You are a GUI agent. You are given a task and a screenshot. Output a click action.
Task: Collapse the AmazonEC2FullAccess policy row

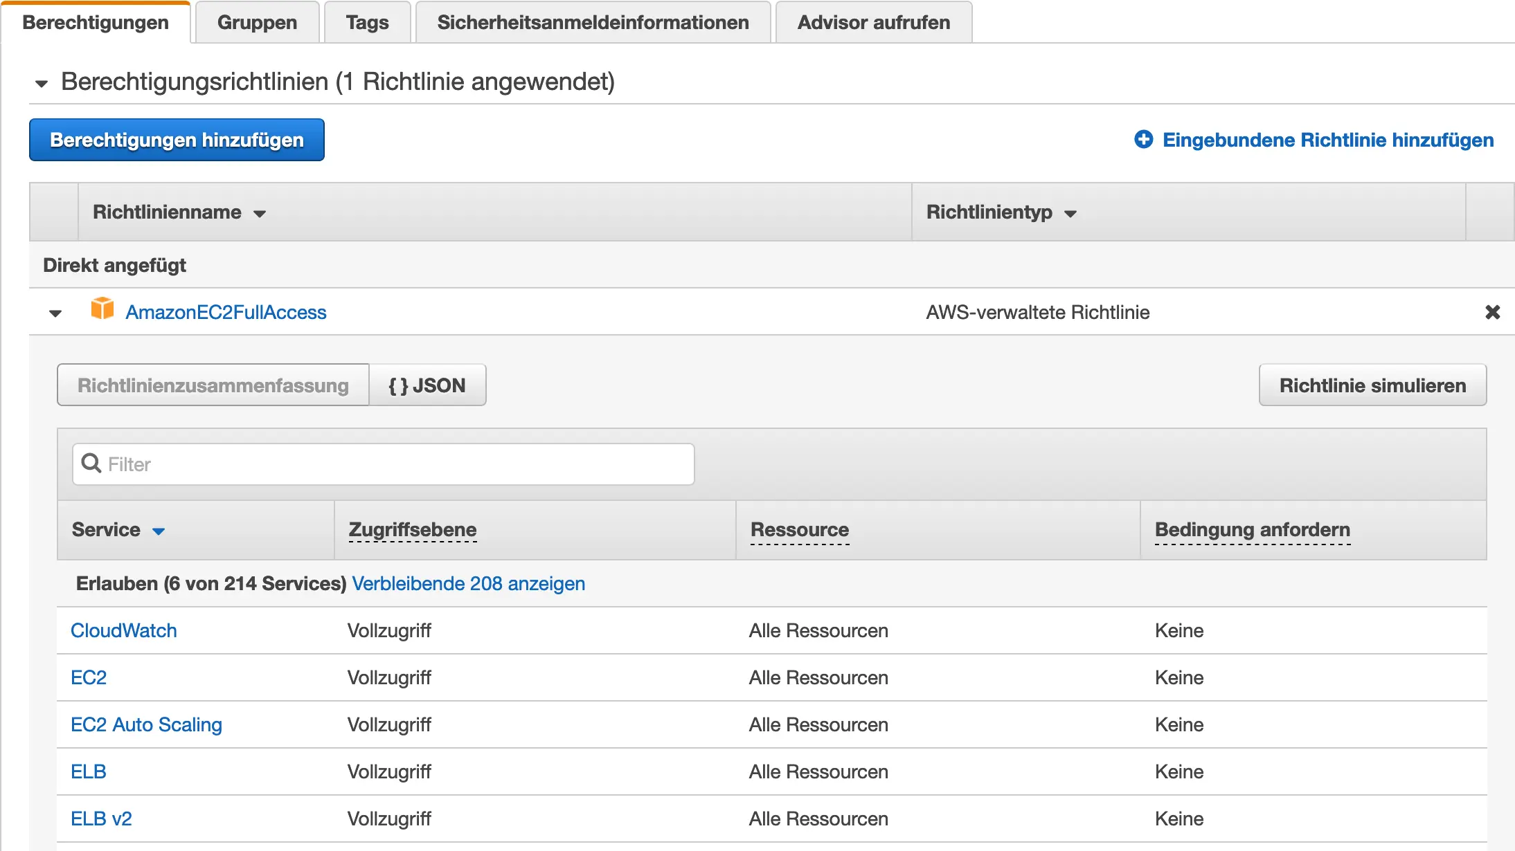55,313
